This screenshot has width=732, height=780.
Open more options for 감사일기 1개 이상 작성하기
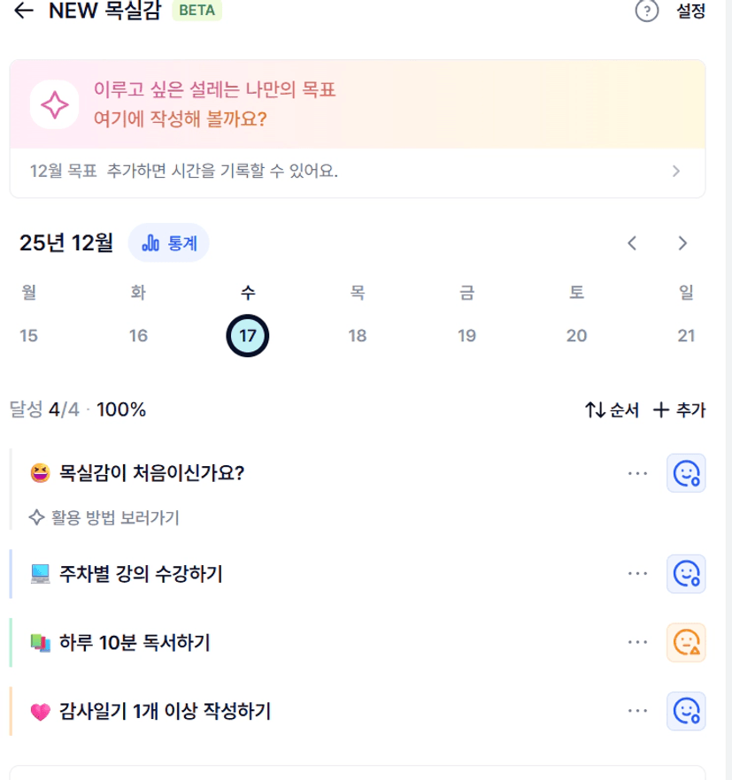(637, 710)
